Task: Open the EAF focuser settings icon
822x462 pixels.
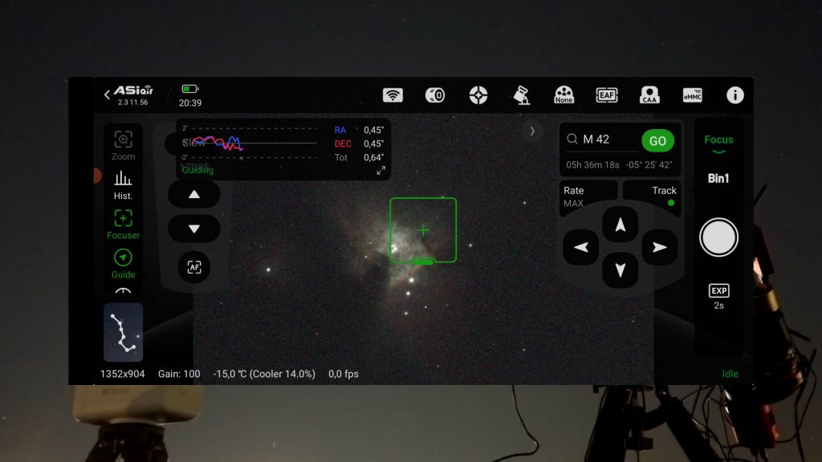Action: pyautogui.click(x=607, y=95)
